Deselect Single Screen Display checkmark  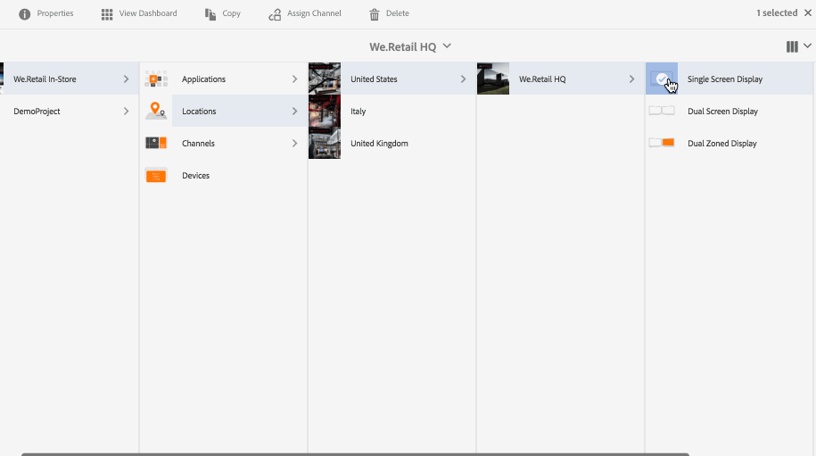pos(662,79)
